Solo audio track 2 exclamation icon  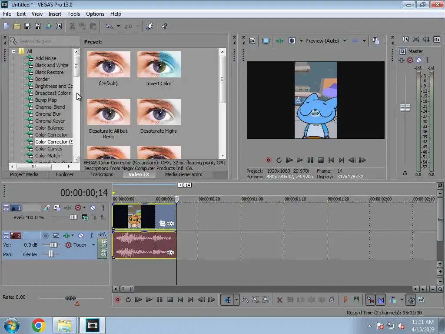tap(91, 235)
